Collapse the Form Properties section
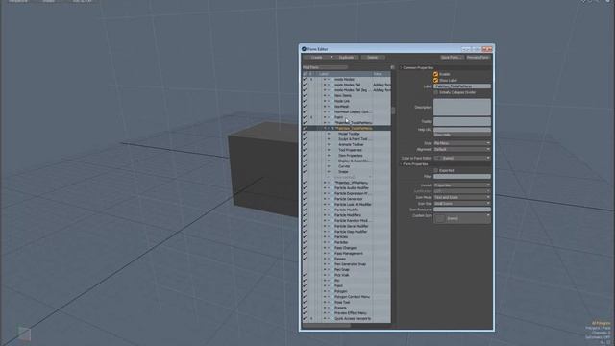Image resolution: width=615 pixels, height=346 pixels. point(402,164)
